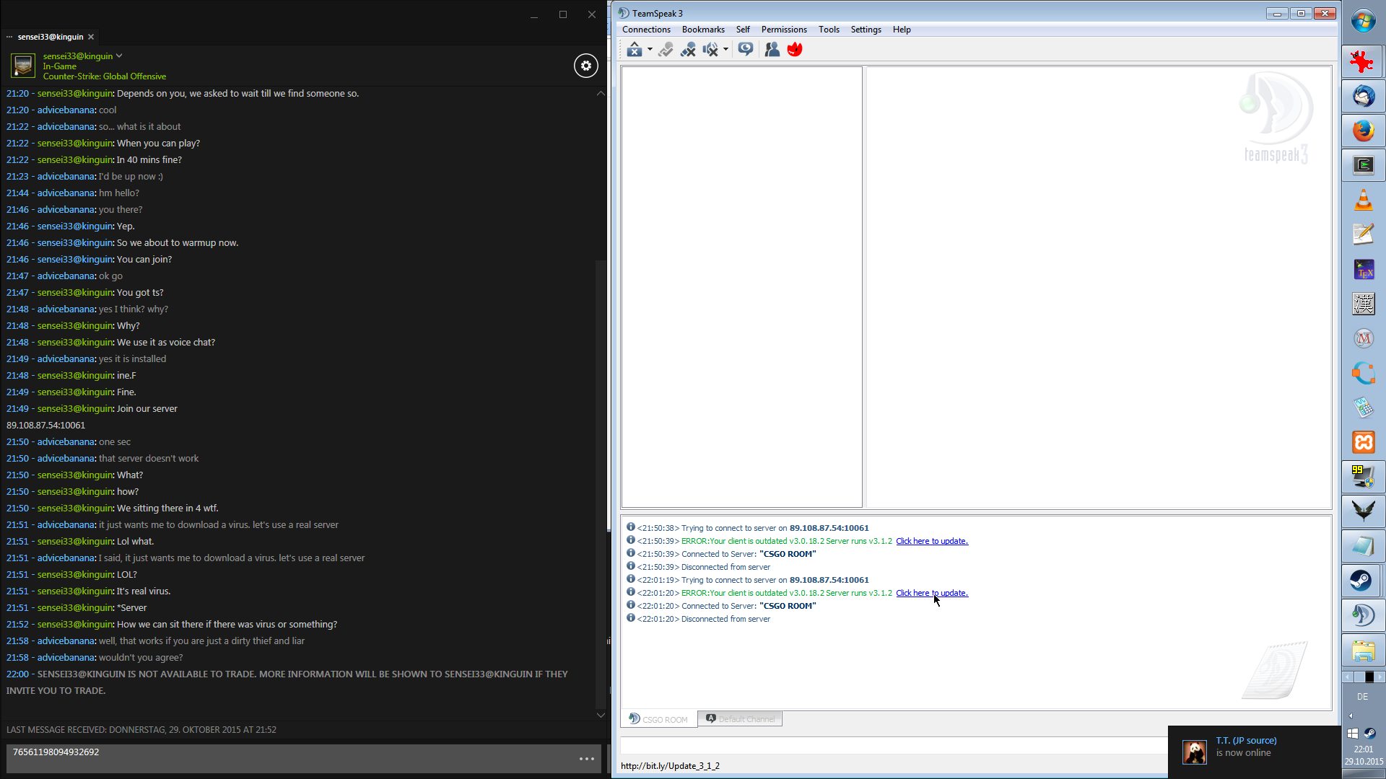Open contacts manager toolbar icon
Image resolution: width=1386 pixels, height=779 pixels.
pos(772,49)
